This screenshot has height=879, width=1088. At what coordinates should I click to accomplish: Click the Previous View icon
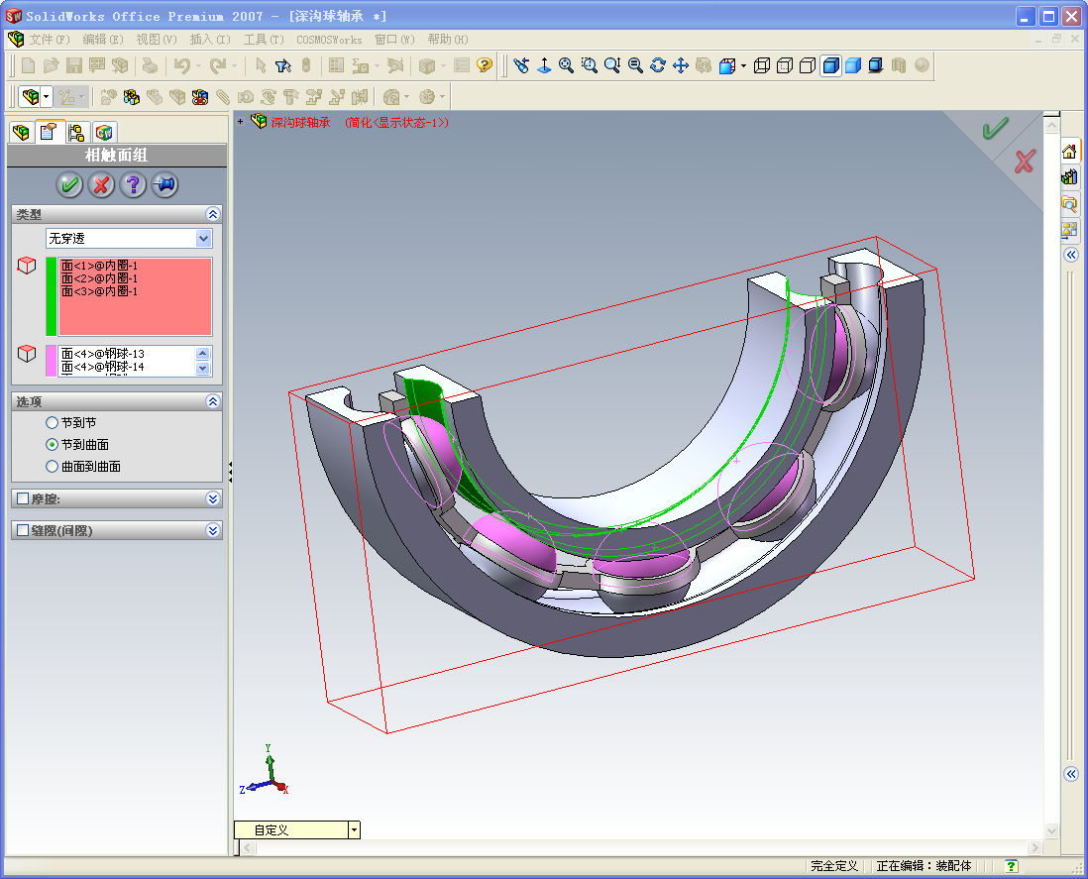tap(521, 66)
